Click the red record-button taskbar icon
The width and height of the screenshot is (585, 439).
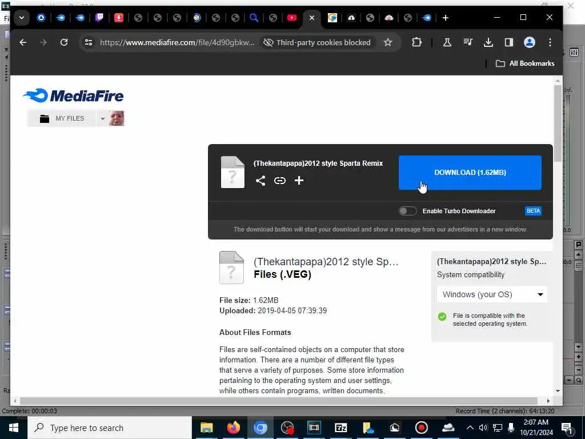pyautogui.click(x=421, y=428)
